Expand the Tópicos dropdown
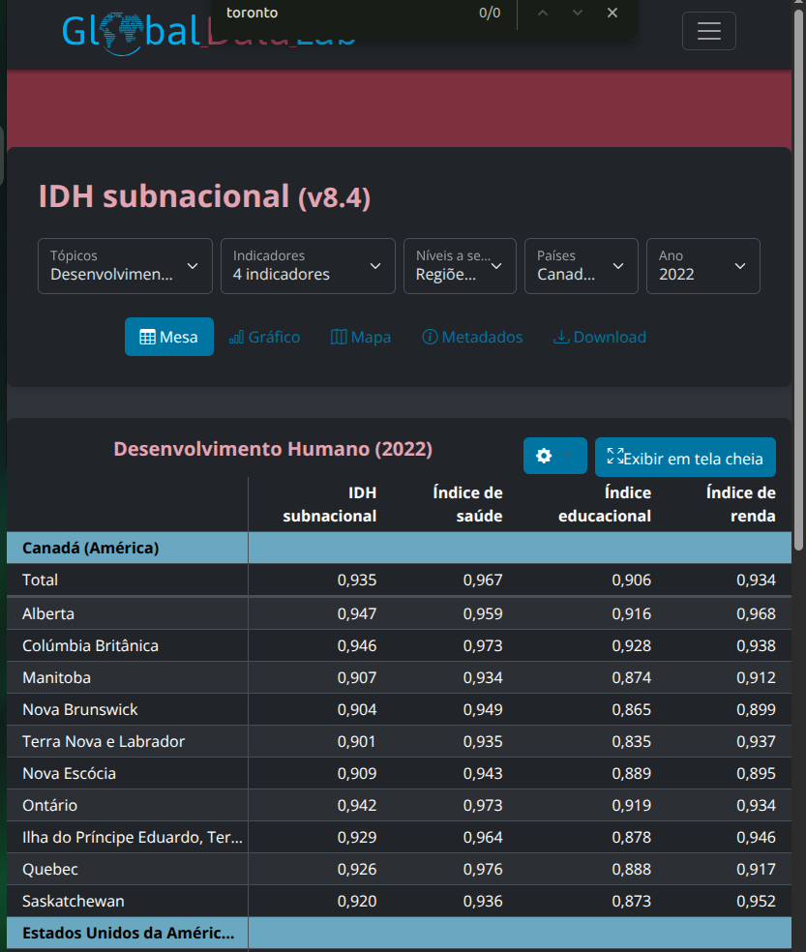This screenshot has width=806, height=952. point(125,266)
